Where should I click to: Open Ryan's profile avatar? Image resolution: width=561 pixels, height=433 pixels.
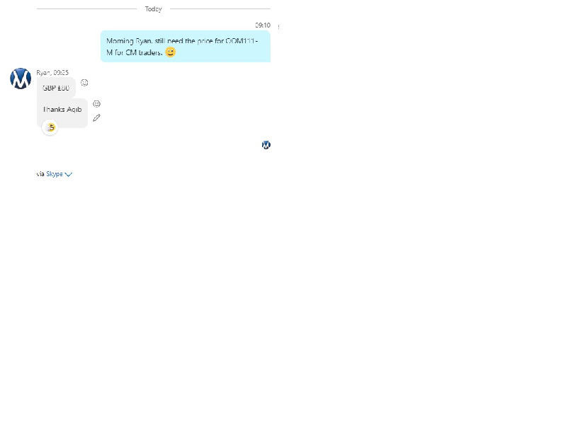pos(21,79)
